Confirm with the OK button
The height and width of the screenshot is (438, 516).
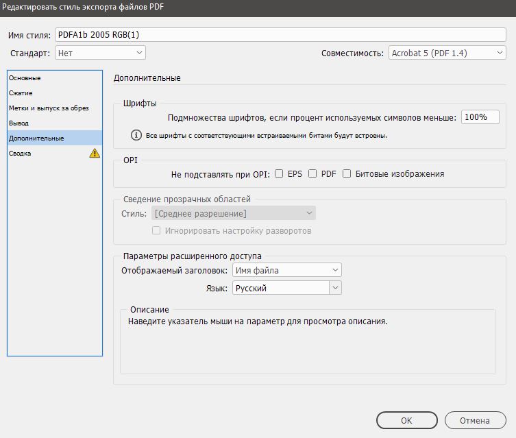pyautogui.click(x=407, y=420)
